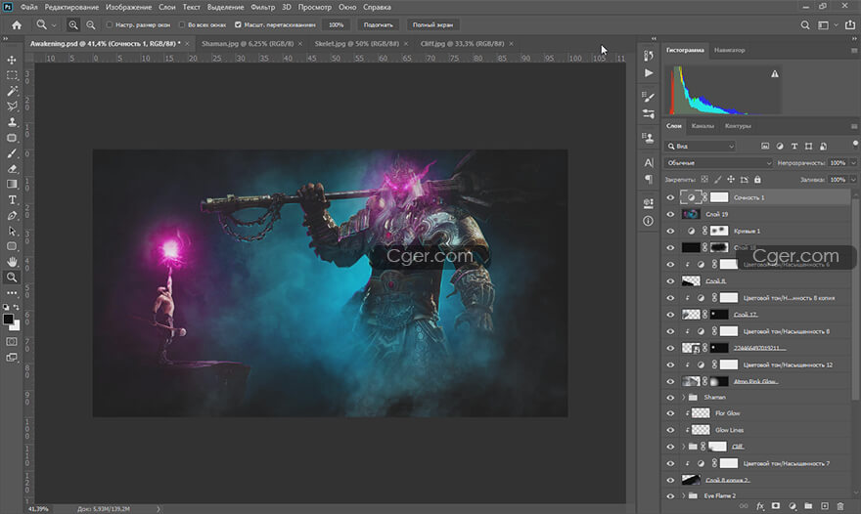
Task: Switch to the Shaman.jpg document tab
Action: point(248,43)
